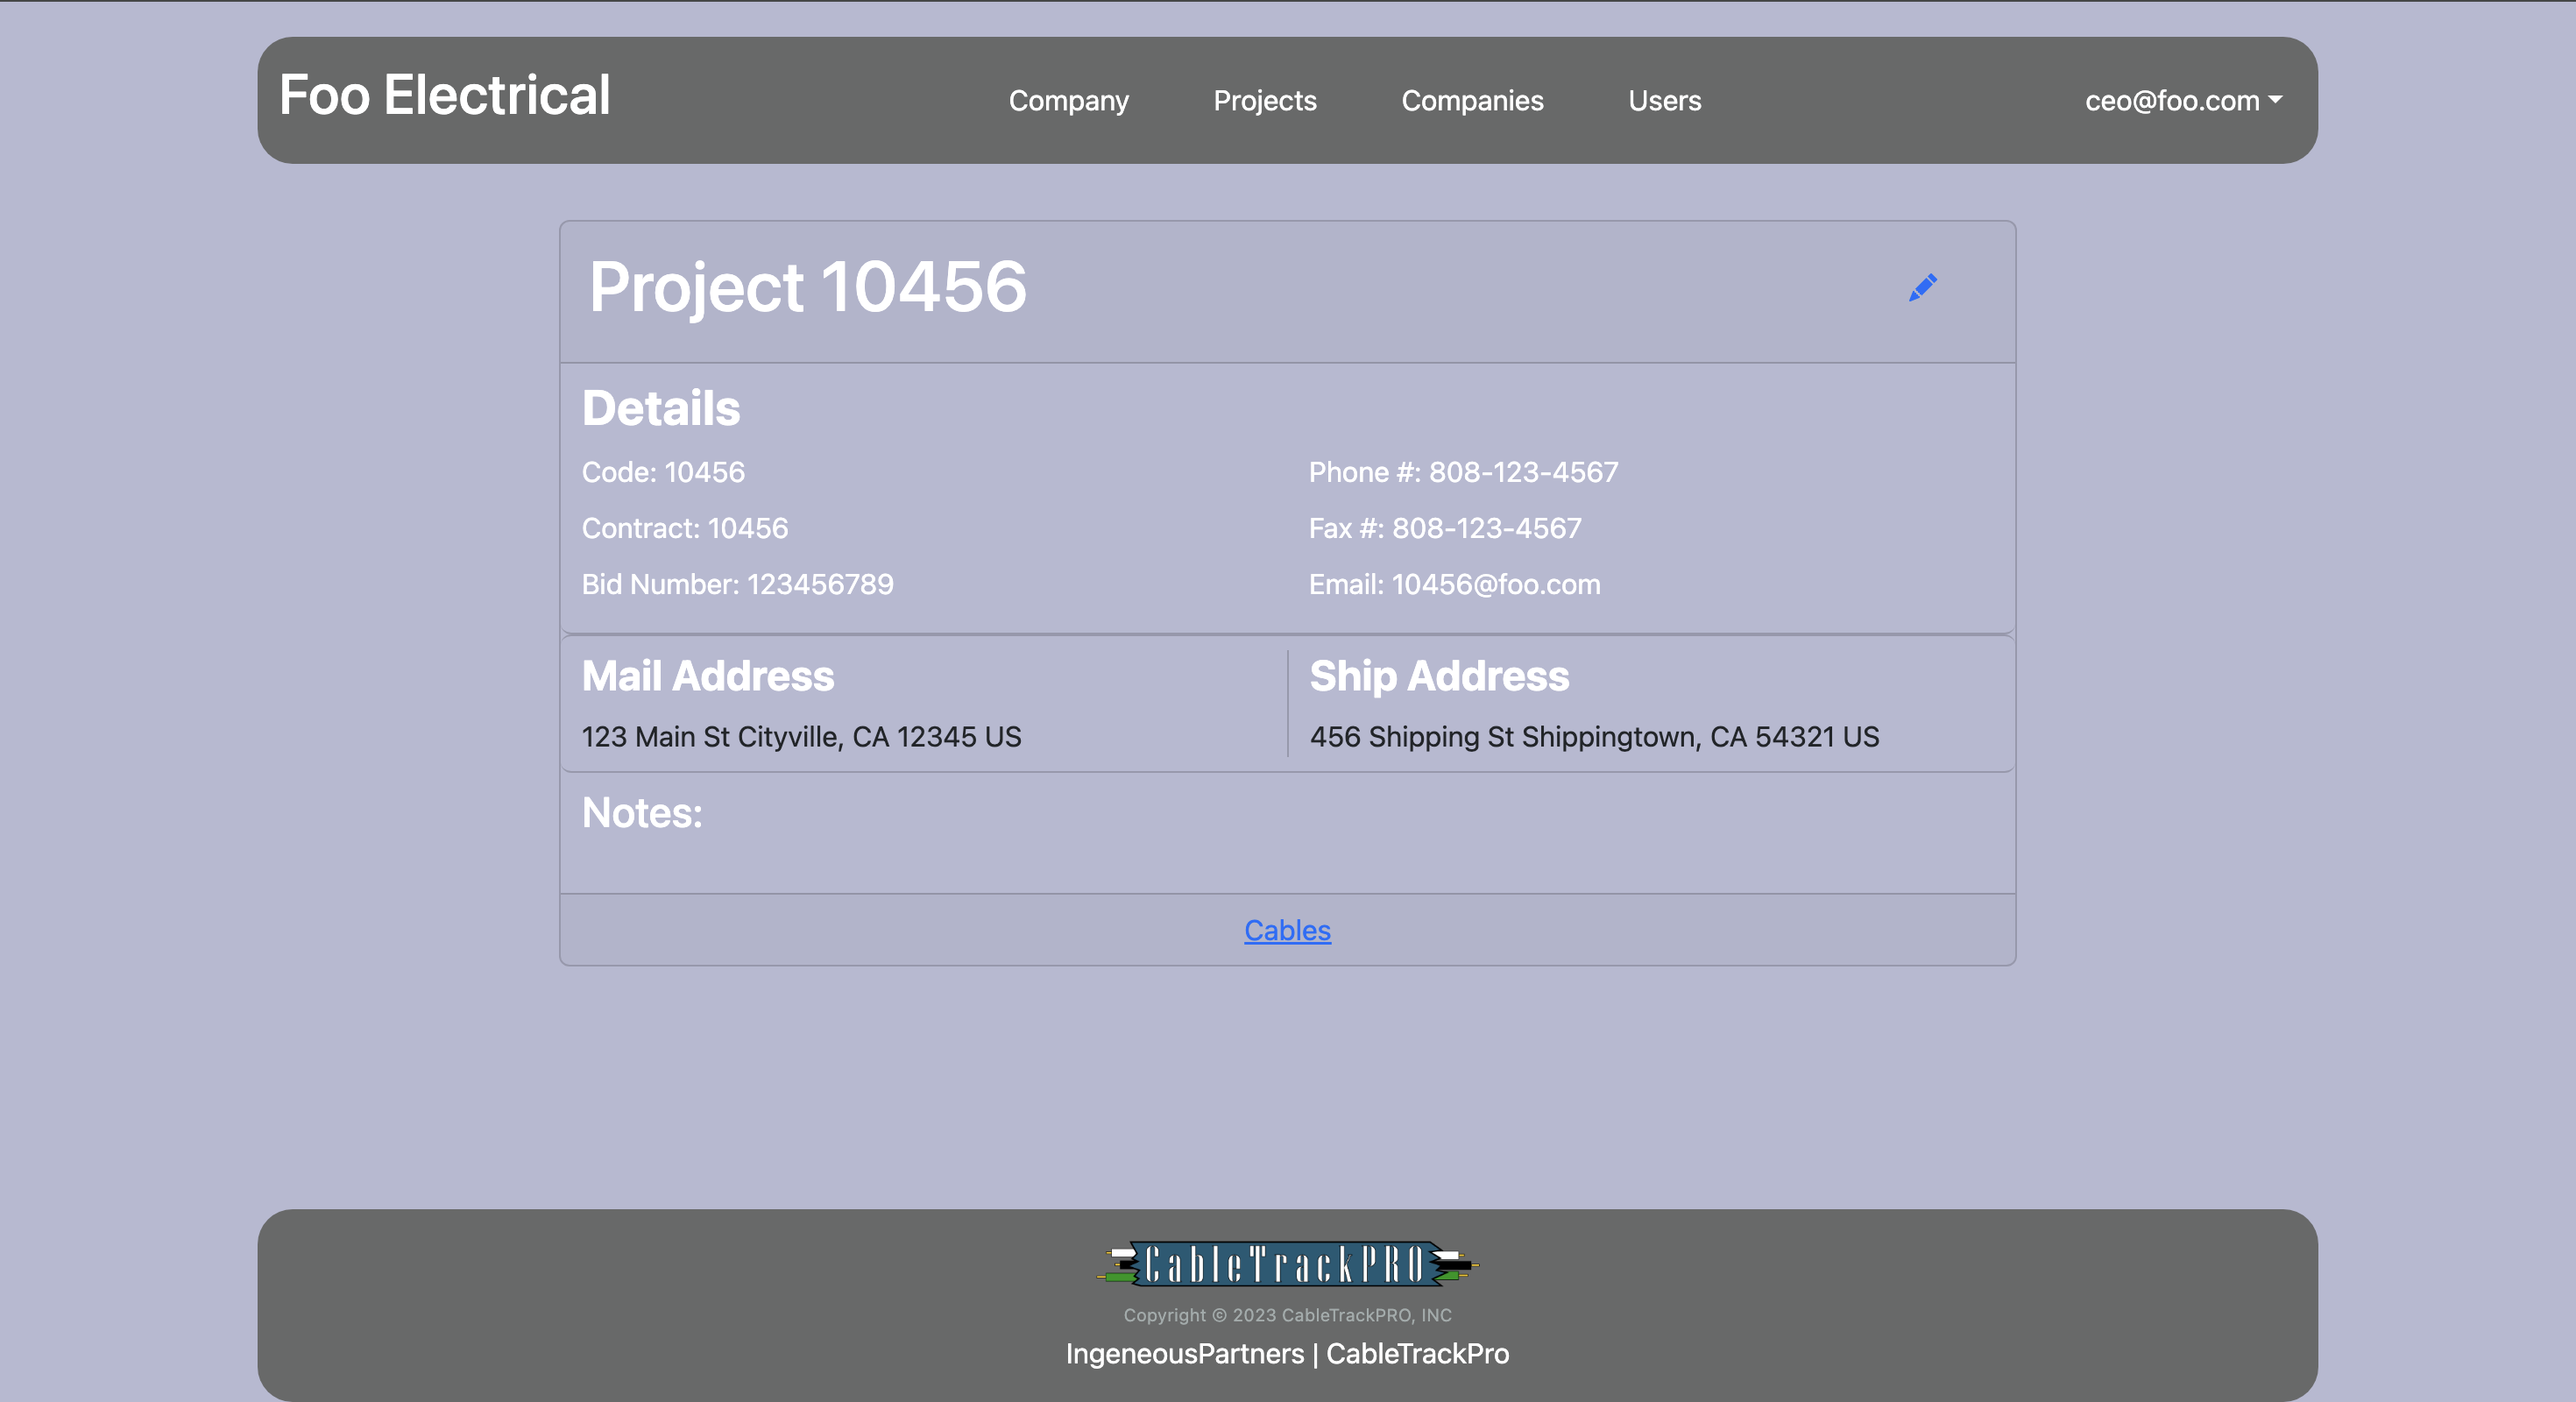Open the ceo@foo.com account dropdown
The image size is (2576, 1402).
(x=2183, y=100)
